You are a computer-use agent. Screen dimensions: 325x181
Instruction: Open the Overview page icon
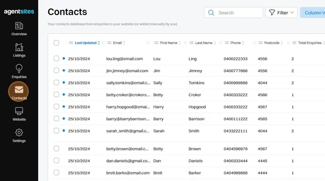click(19, 26)
